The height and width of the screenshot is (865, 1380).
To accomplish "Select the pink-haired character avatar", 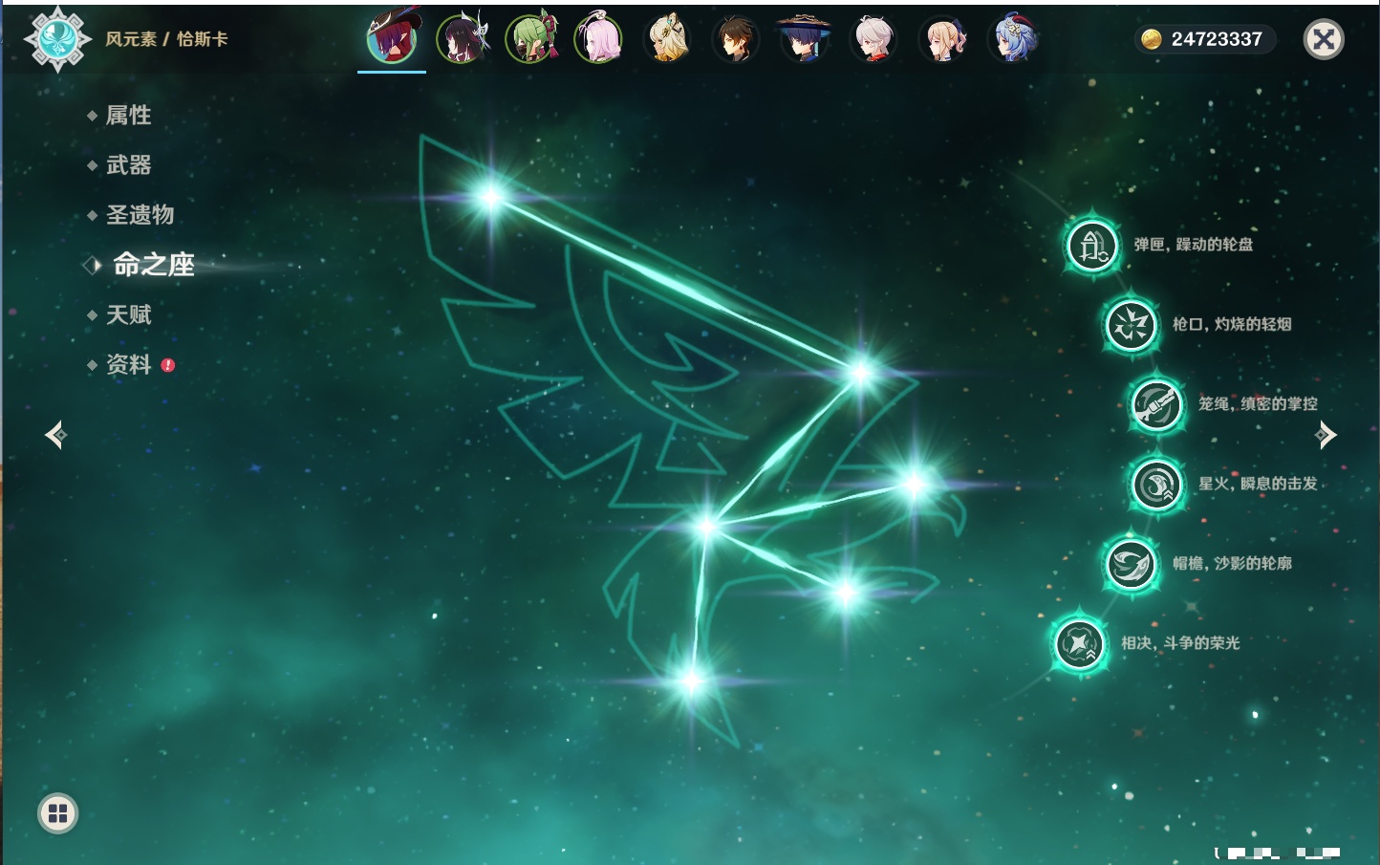I will click(x=599, y=39).
